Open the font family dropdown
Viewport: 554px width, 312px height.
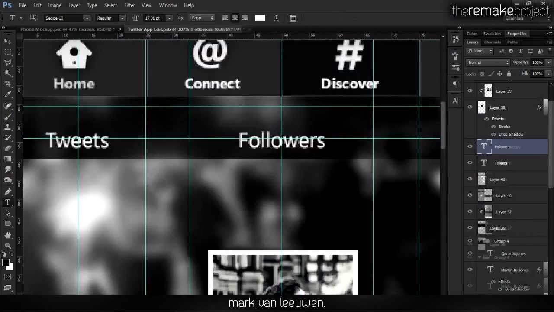tap(87, 18)
